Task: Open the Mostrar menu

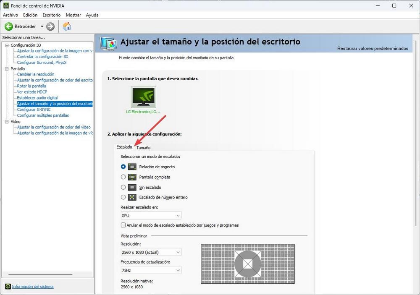Action: click(73, 15)
